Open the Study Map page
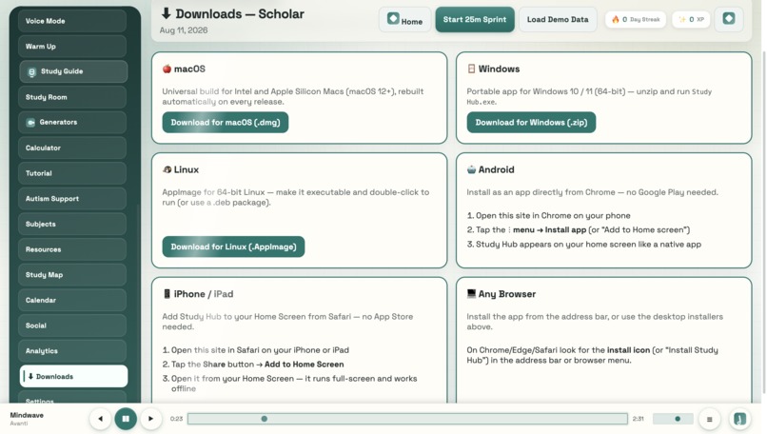 pyautogui.click(x=72, y=275)
